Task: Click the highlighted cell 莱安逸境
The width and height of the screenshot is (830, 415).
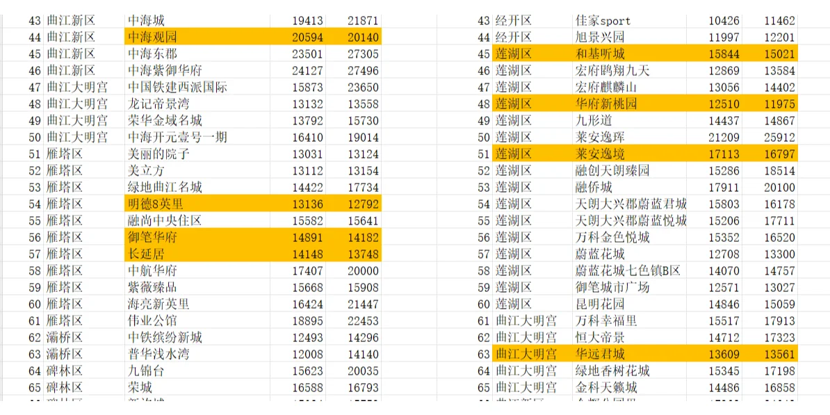Action: click(x=629, y=154)
